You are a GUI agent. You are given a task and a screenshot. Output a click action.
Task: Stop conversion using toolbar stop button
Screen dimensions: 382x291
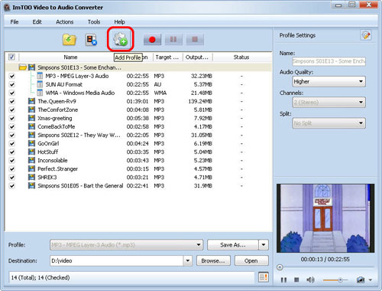195,40
